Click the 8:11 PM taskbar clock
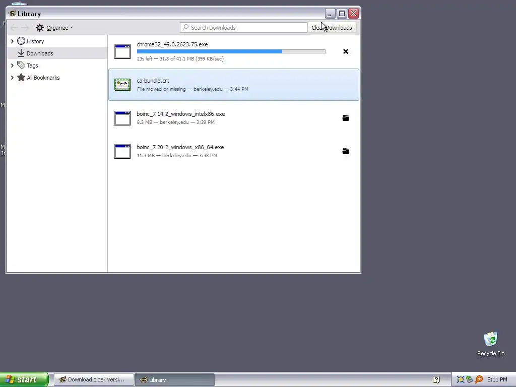This screenshot has width=516, height=387. pos(497,379)
